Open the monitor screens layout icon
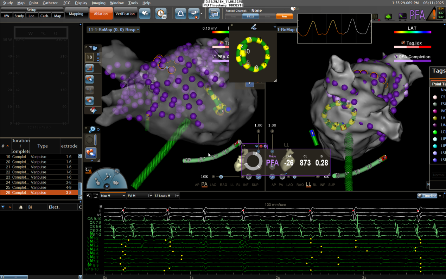The height and width of the screenshot is (279, 446). pos(214,14)
